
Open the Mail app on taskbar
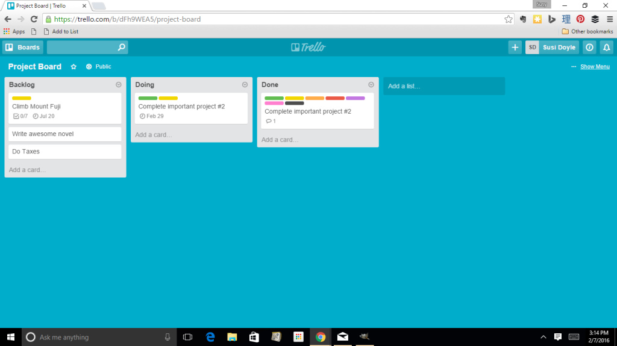coord(343,337)
